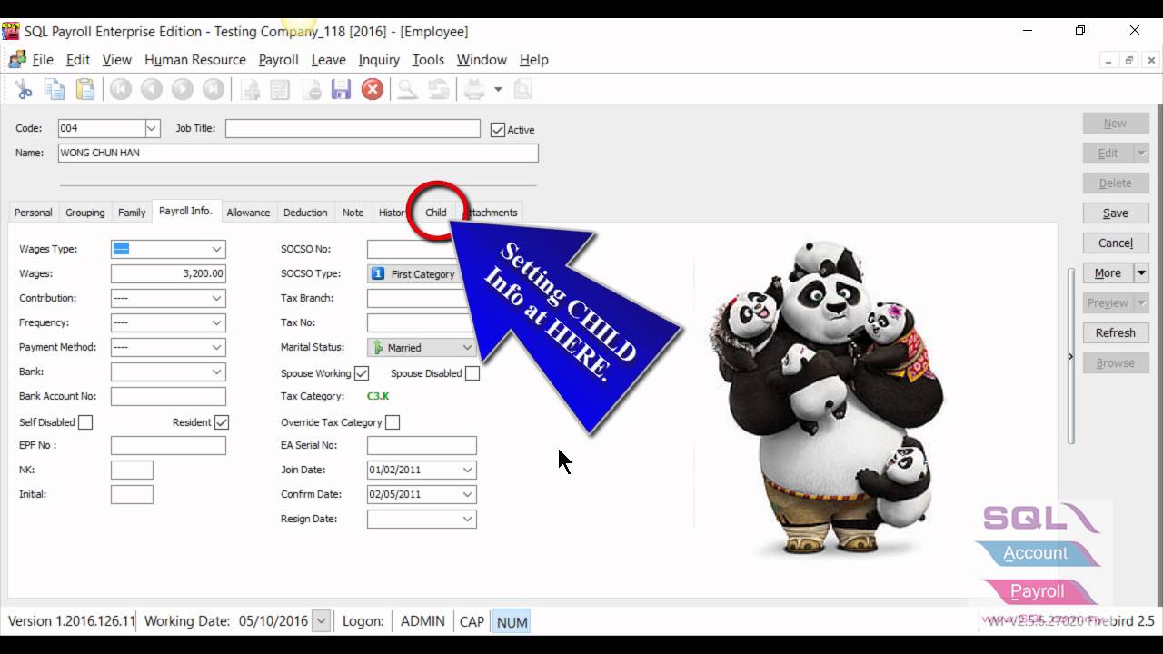Click the More button

pyautogui.click(x=1108, y=273)
